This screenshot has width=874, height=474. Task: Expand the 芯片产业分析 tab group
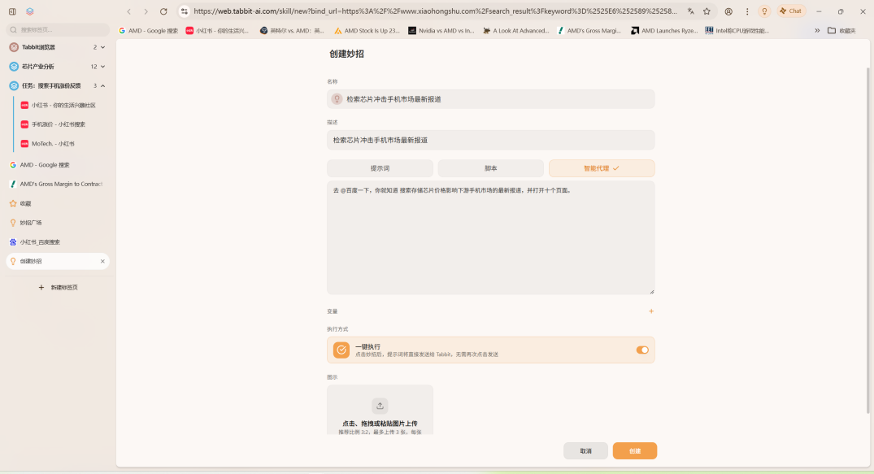point(102,67)
